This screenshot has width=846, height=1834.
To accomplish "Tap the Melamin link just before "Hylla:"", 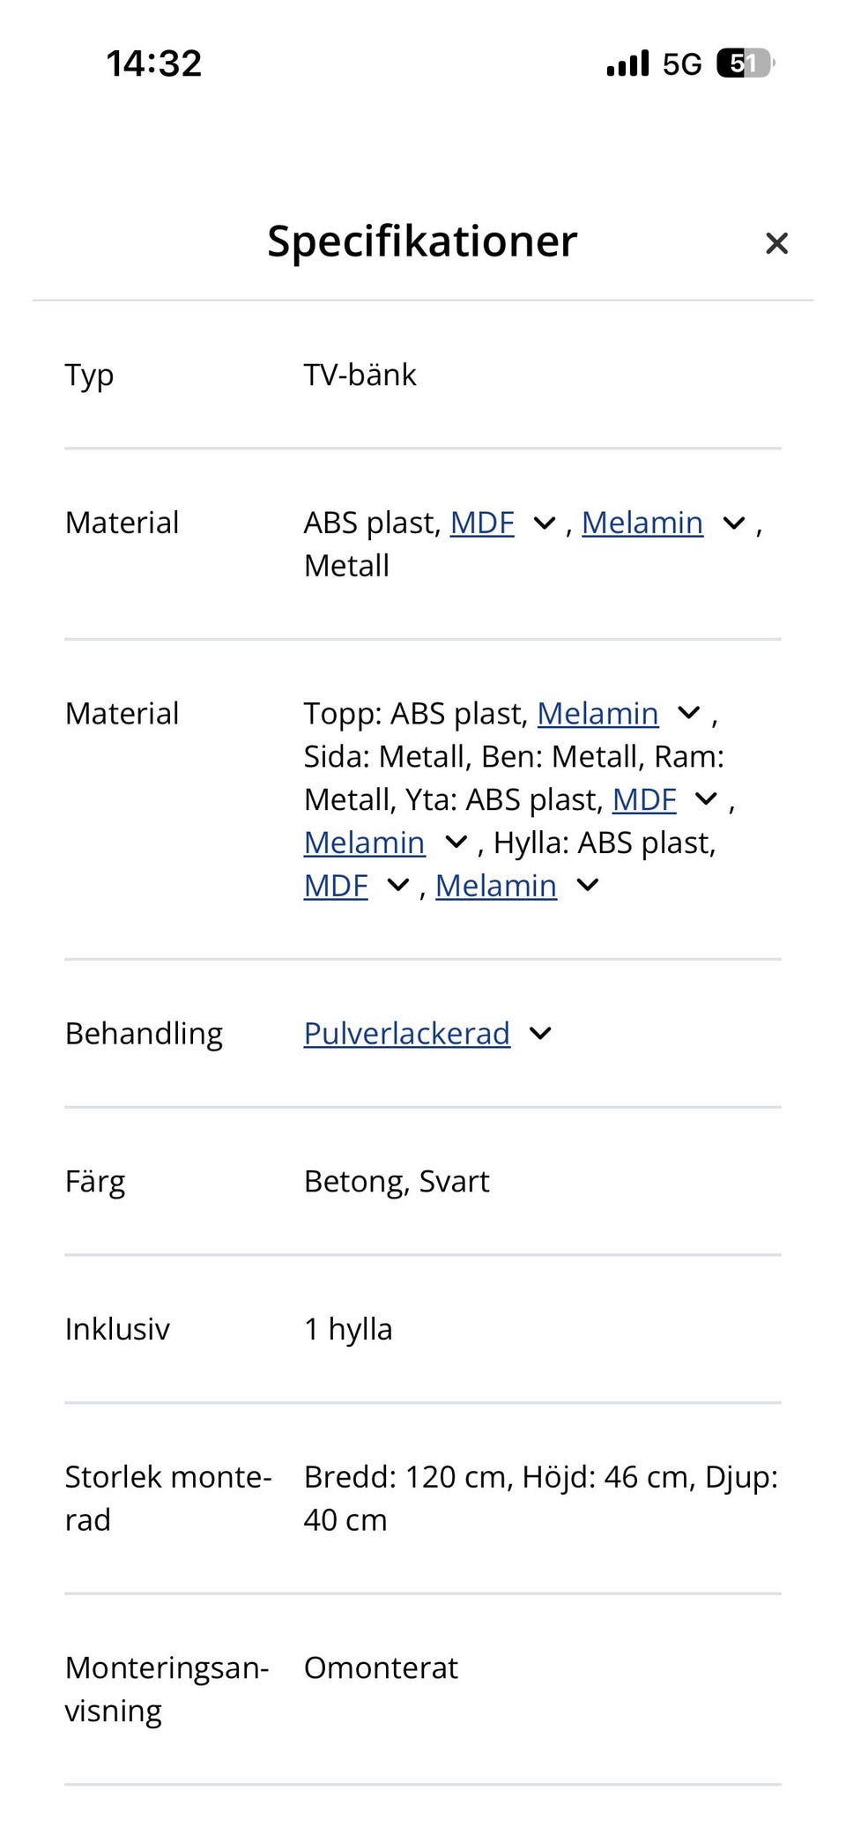I will [x=364, y=843].
